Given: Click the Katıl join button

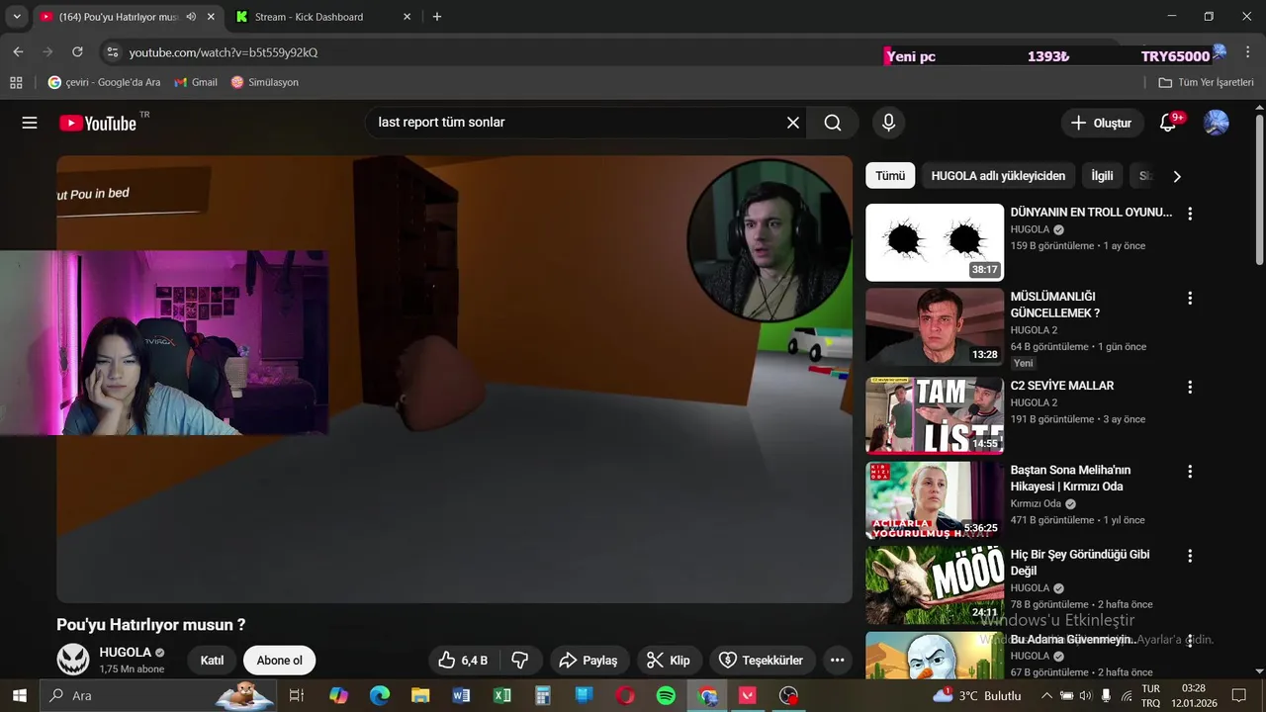Looking at the screenshot, I should 212,661.
